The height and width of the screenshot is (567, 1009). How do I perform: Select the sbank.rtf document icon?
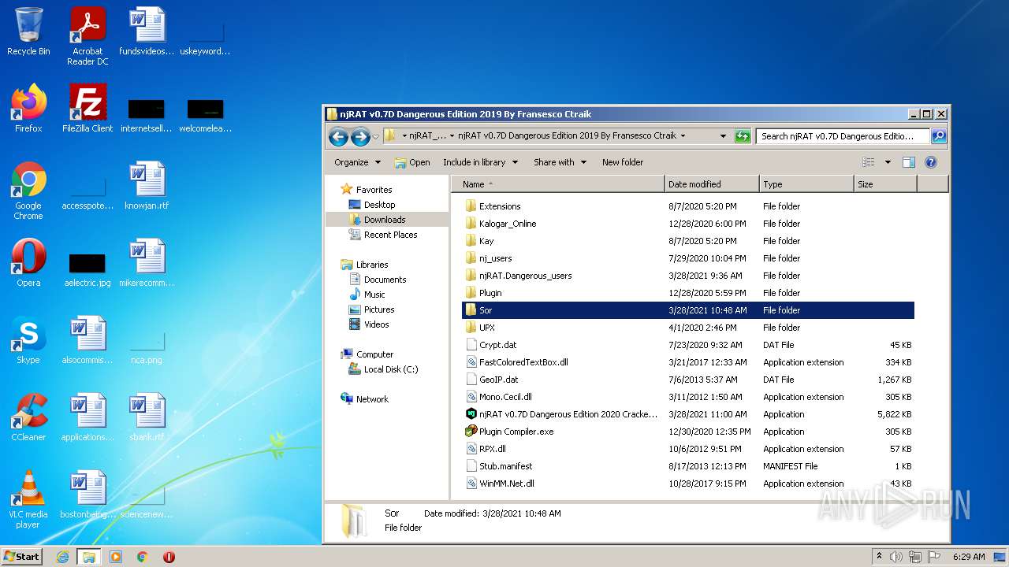pos(147,417)
